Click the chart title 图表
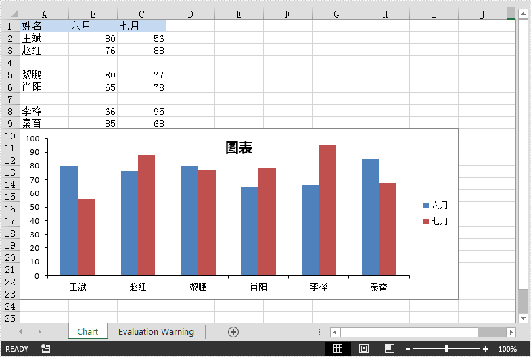This screenshot has height=357, width=531. pyautogui.click(x=239, y=148)
